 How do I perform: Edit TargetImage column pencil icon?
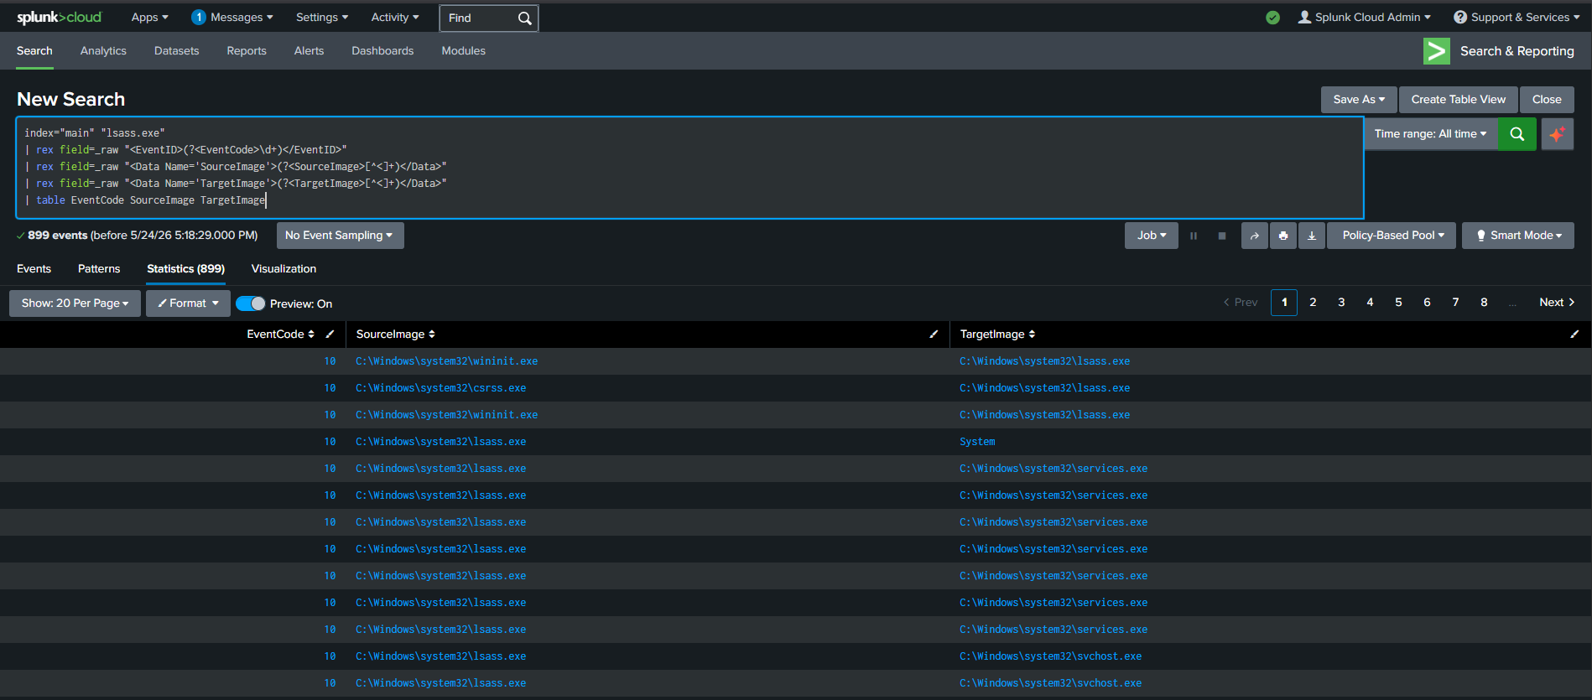pyautogui.click(x=1574, y=334)
